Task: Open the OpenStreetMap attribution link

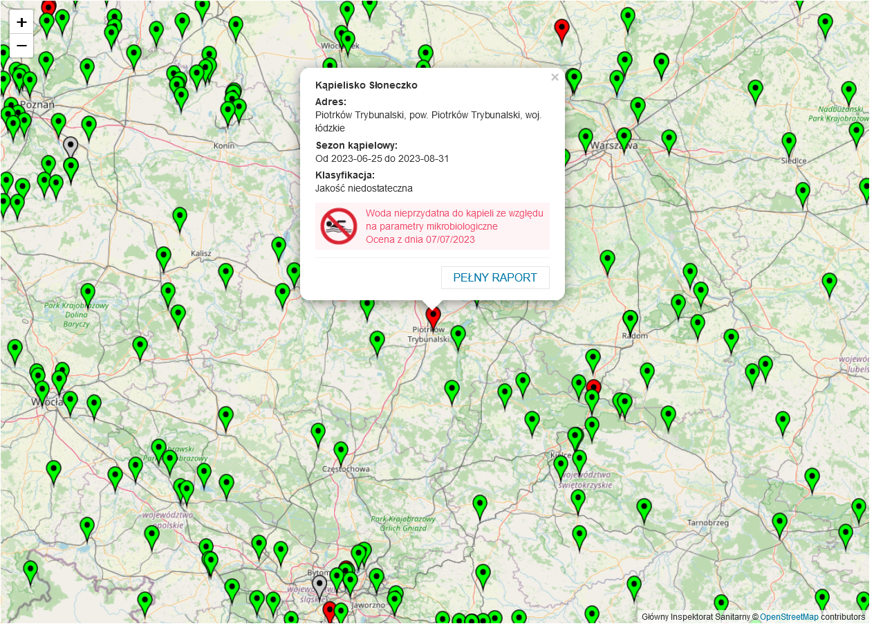Action: pyautogui.click(x=789, y=617)
